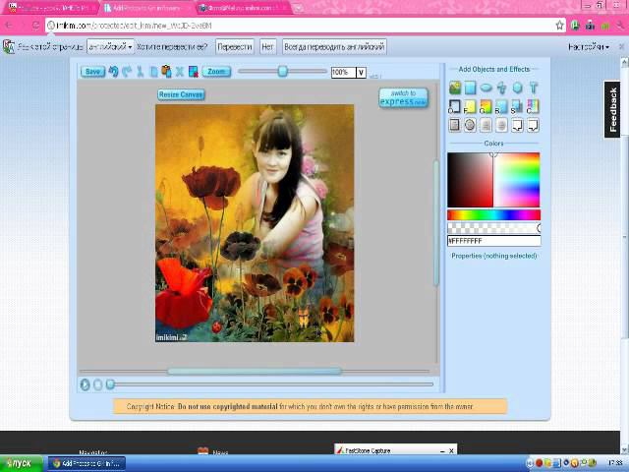Click the timeline stop button
Image resolution: width=629 pixels, height=472 pixels.
point(97,384)
